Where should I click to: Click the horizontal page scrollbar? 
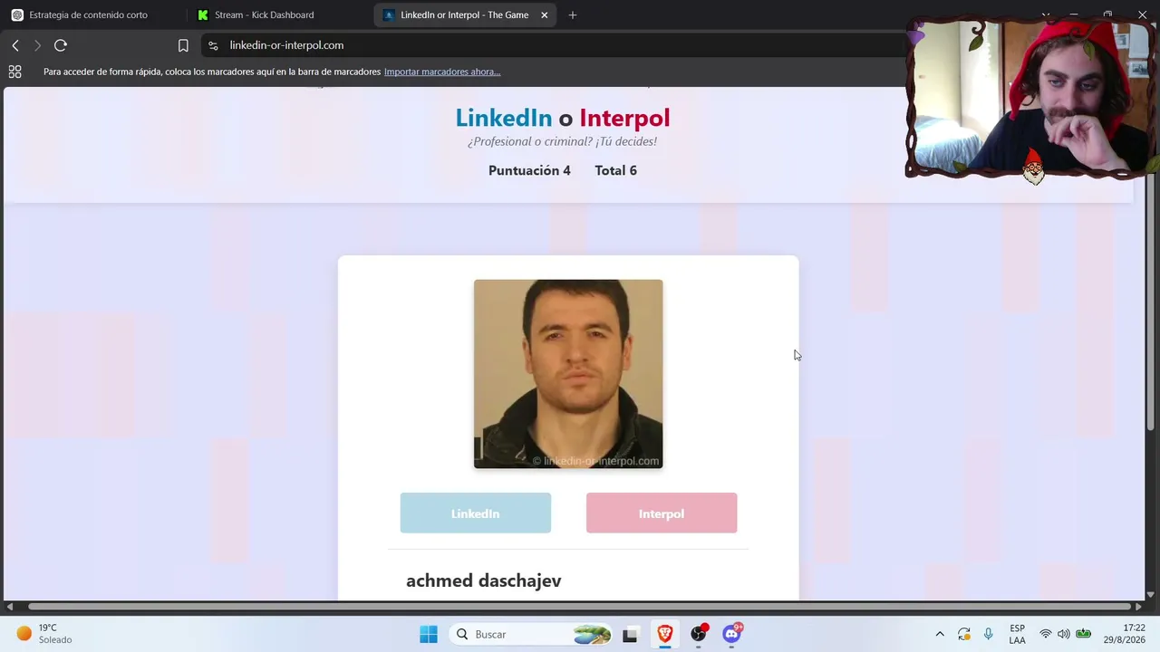[x=580, y=607]
